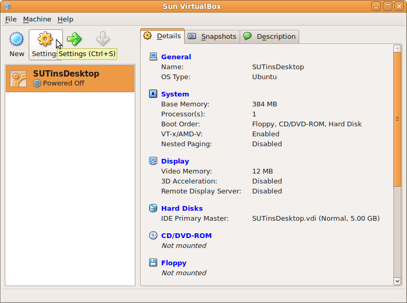This screenshot has width=407, height=303.
Task: Click the Floppy diskette icon
Action: [153, 263]
